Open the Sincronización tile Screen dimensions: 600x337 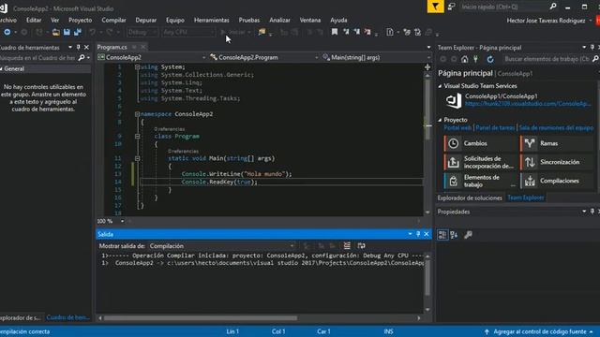tap(557, 162)
